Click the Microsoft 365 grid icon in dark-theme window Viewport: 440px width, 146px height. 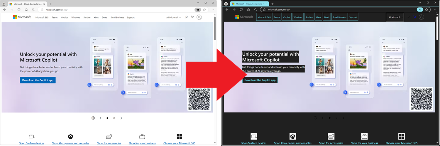point(402,136)
